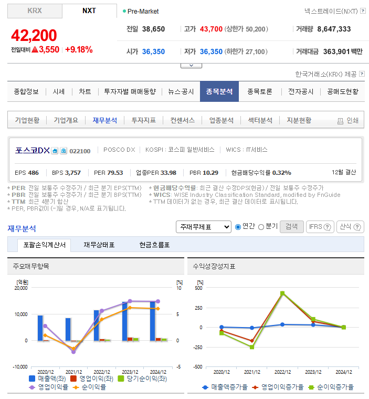Open the 종목토론 tab
This screenshot has width=369, height=399.
(260, 91)
